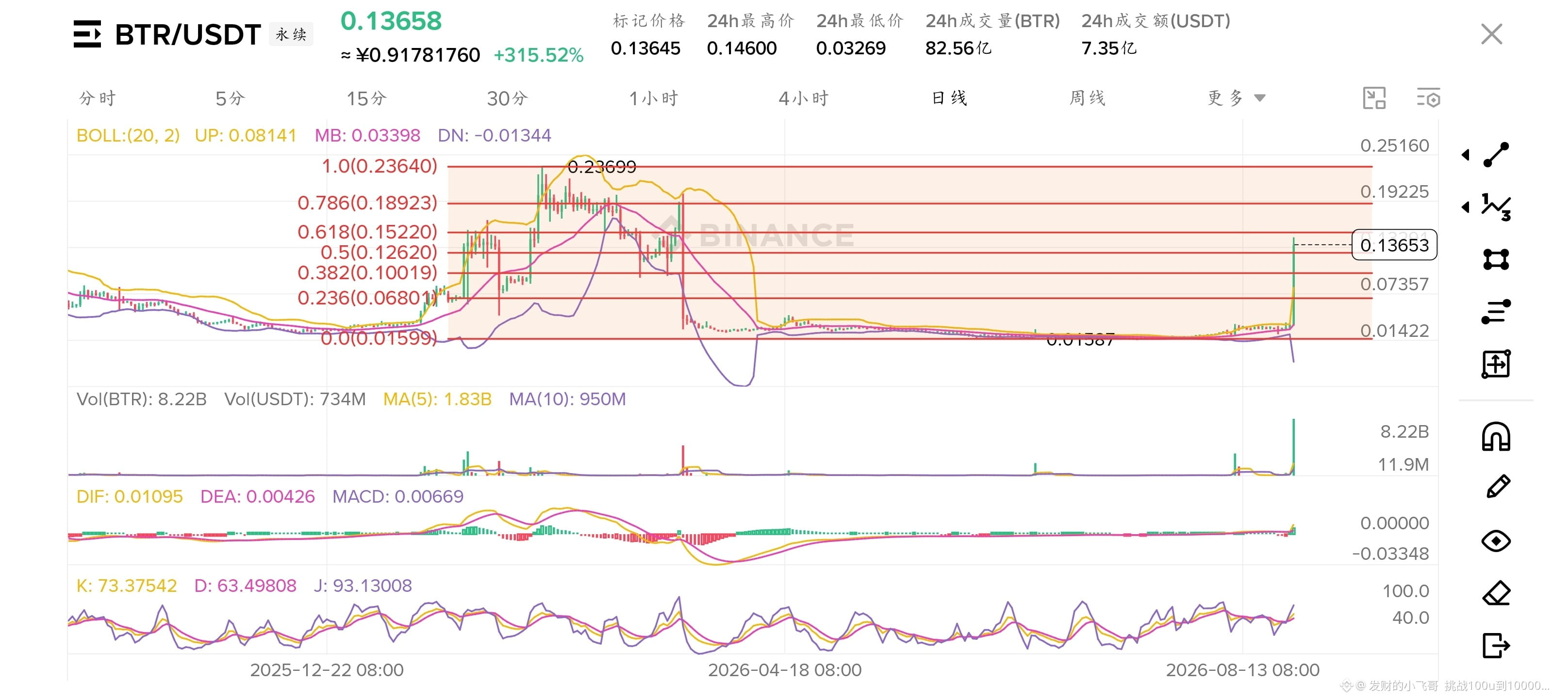Select the eraser tool

point(1496,593)
